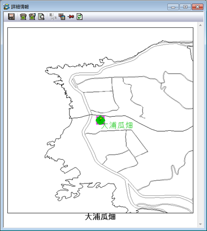This screenshot has height=231, width=207.
Task: Click the green 大浦瓜畑 map label
Action: 117,126
